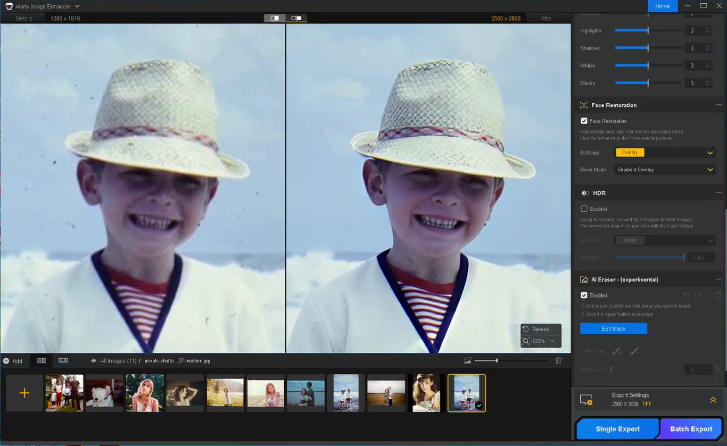This screenshot has height=446, width=727.
Task: Click the Edit Mask button
Action: pos(614,328)
